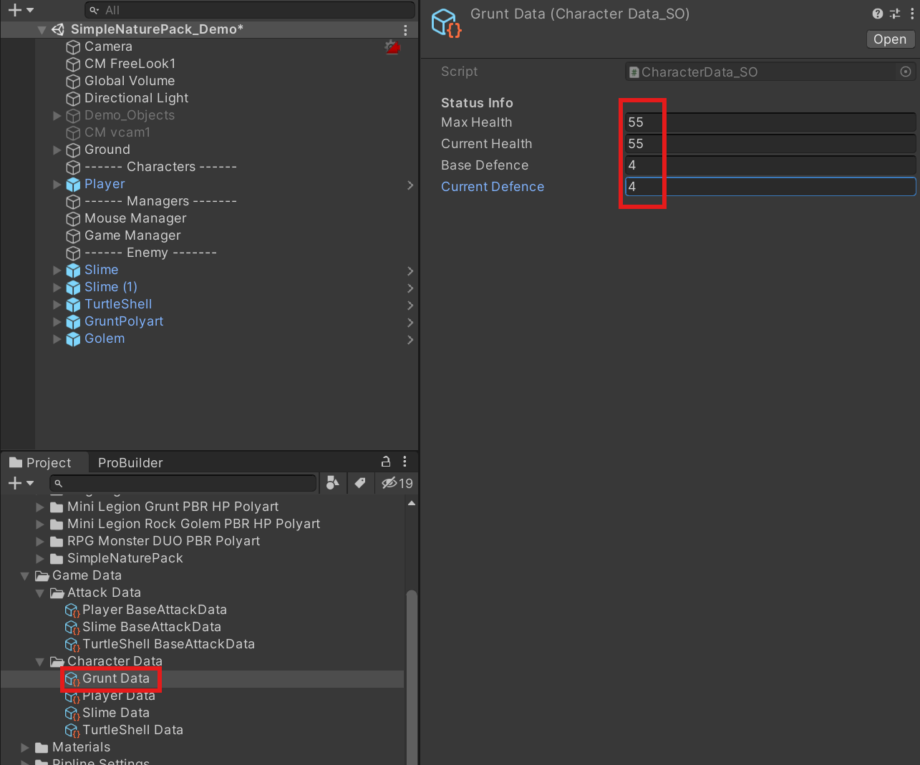920x765 pixels.
Task: Click the red Cinemachine icon beside Camera
Action: coord(392,47)
